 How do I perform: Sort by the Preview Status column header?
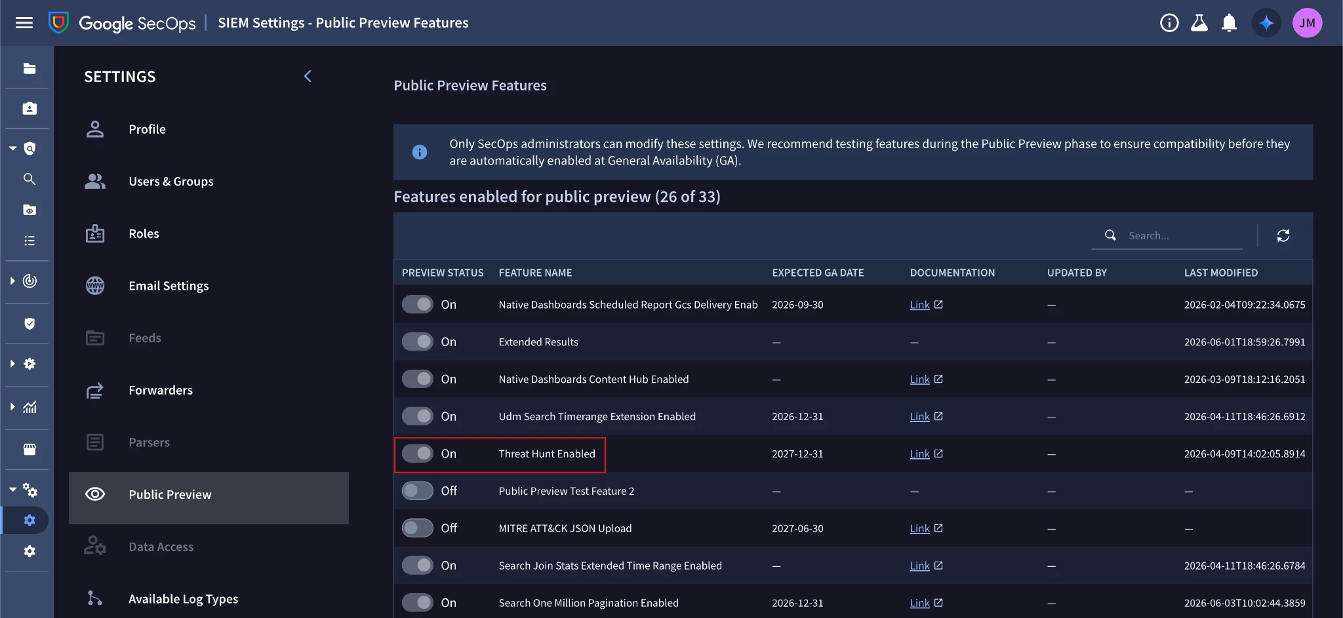coord(443,273)
